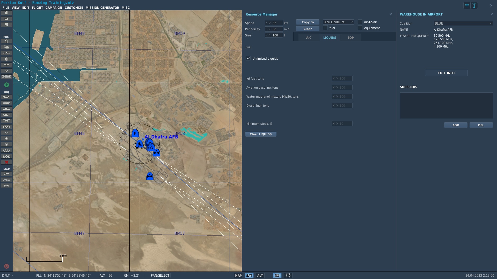Screen dimensions: 497x279
Task: Open the signpost options icon
Action: (x=6, y=65)
